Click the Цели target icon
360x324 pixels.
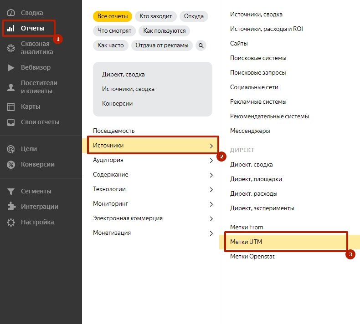point(11,149)
